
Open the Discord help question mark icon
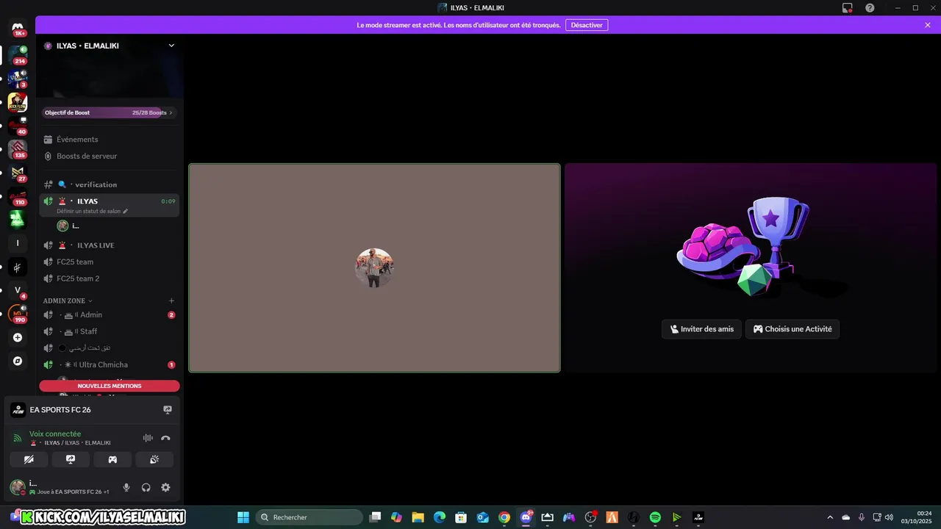(870, 7)
